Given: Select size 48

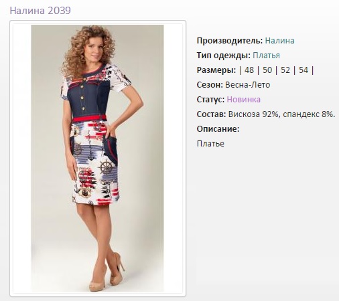Looking at the screenshot, I should [249, 70].
